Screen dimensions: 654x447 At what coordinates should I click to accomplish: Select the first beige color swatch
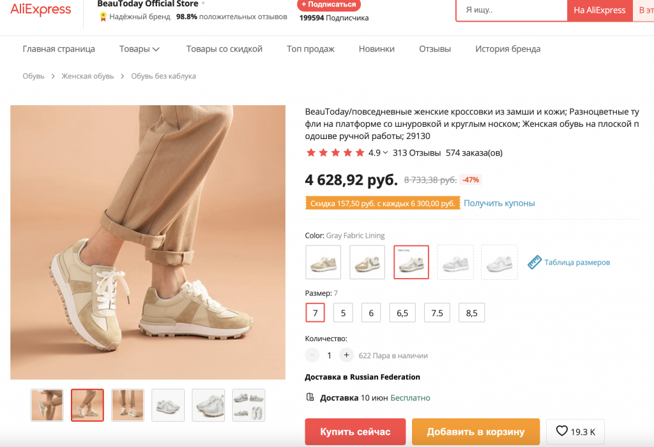point(323,262)
